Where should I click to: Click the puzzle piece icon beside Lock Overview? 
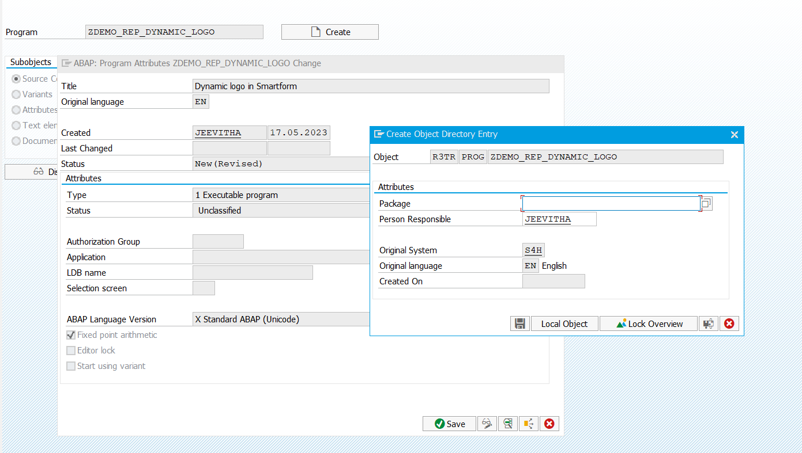(x=708, y=323)
